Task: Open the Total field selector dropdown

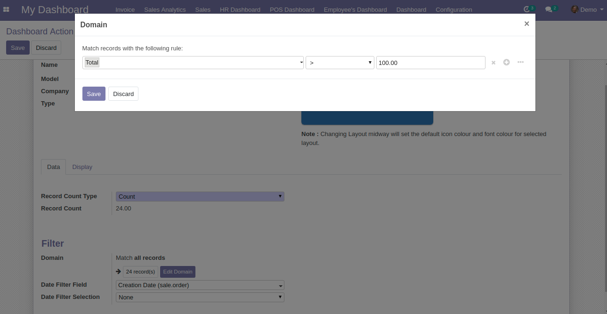Action: [193, 63]
